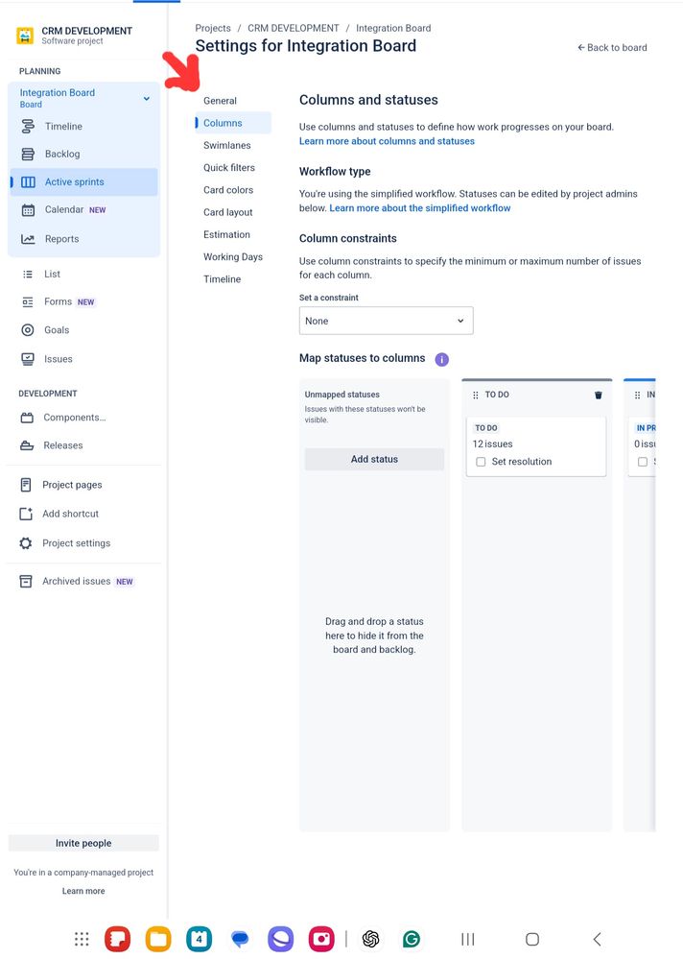
Task: Click Back to board link
Action: pos(612,48)
